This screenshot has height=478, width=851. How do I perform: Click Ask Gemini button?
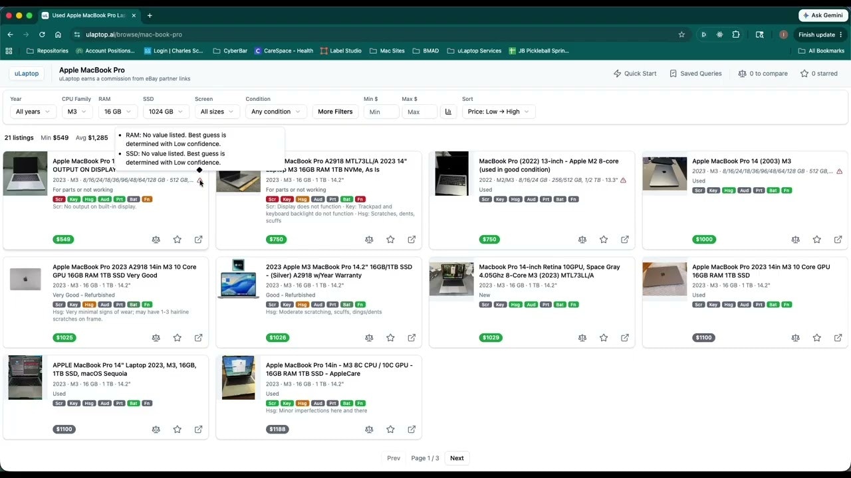[823, 15]
